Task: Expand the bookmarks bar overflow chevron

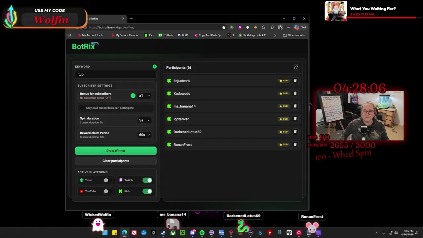Action: pyautogui.click(x=275, y=35)
